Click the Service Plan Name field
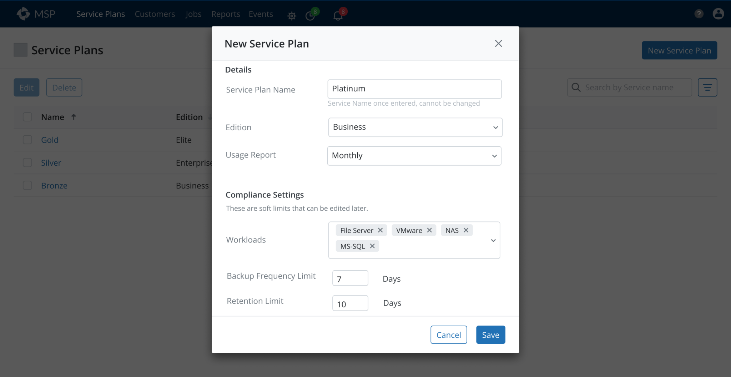Viewport: 731px width, 377px height. point(414,89)
